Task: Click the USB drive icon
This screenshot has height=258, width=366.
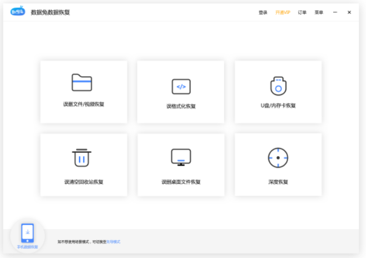Action: click(x=278, y=86)
